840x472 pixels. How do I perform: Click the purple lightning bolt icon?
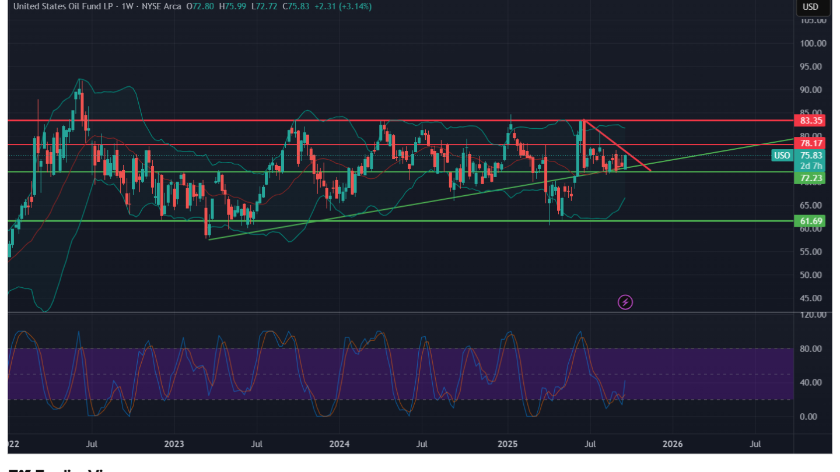625,302
